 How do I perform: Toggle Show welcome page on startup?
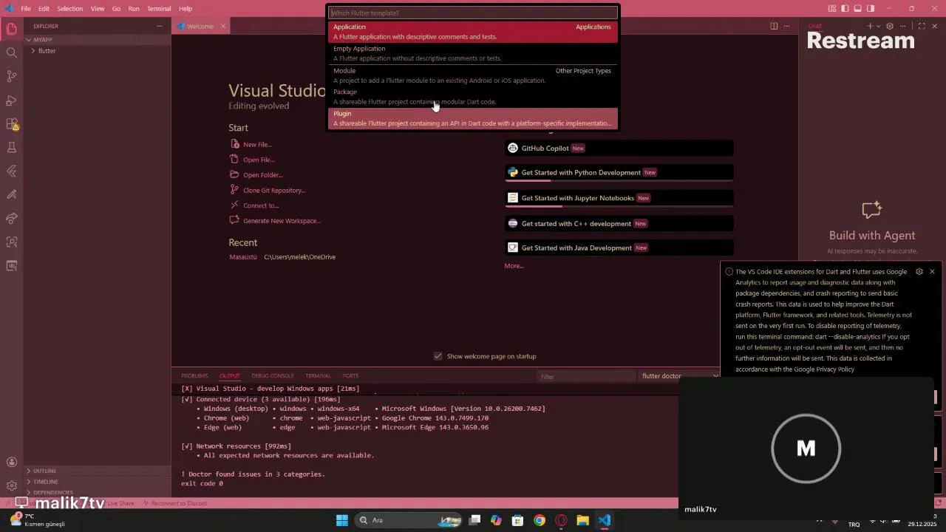438,356
